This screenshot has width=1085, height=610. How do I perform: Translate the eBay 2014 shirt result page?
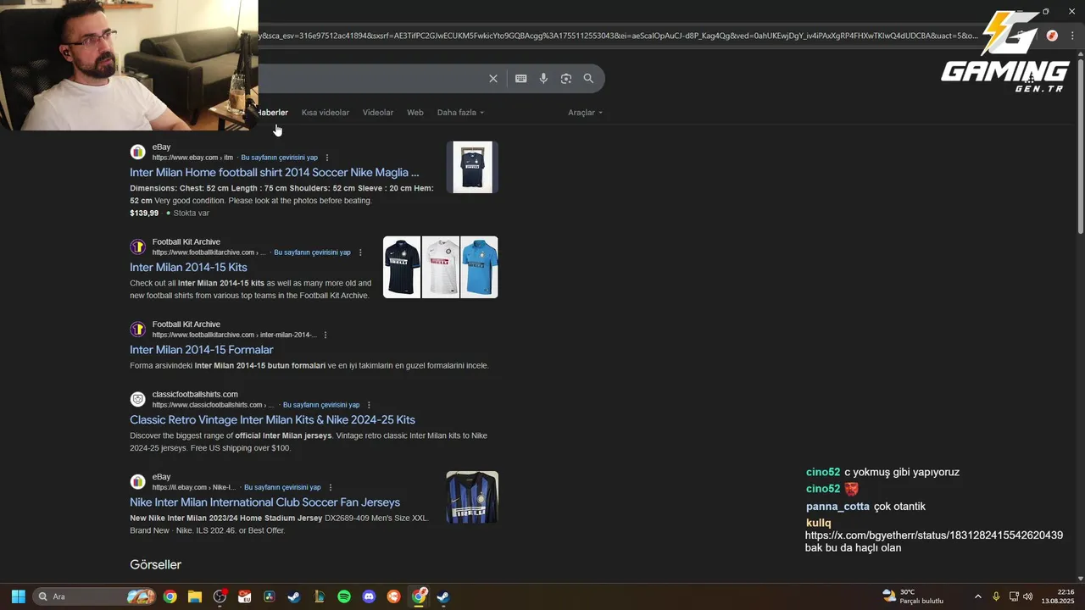(279, 158)
